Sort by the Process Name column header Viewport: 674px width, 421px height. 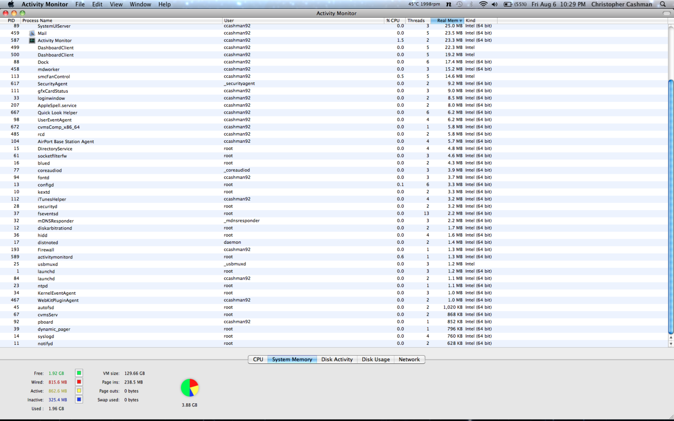(121, 20)
